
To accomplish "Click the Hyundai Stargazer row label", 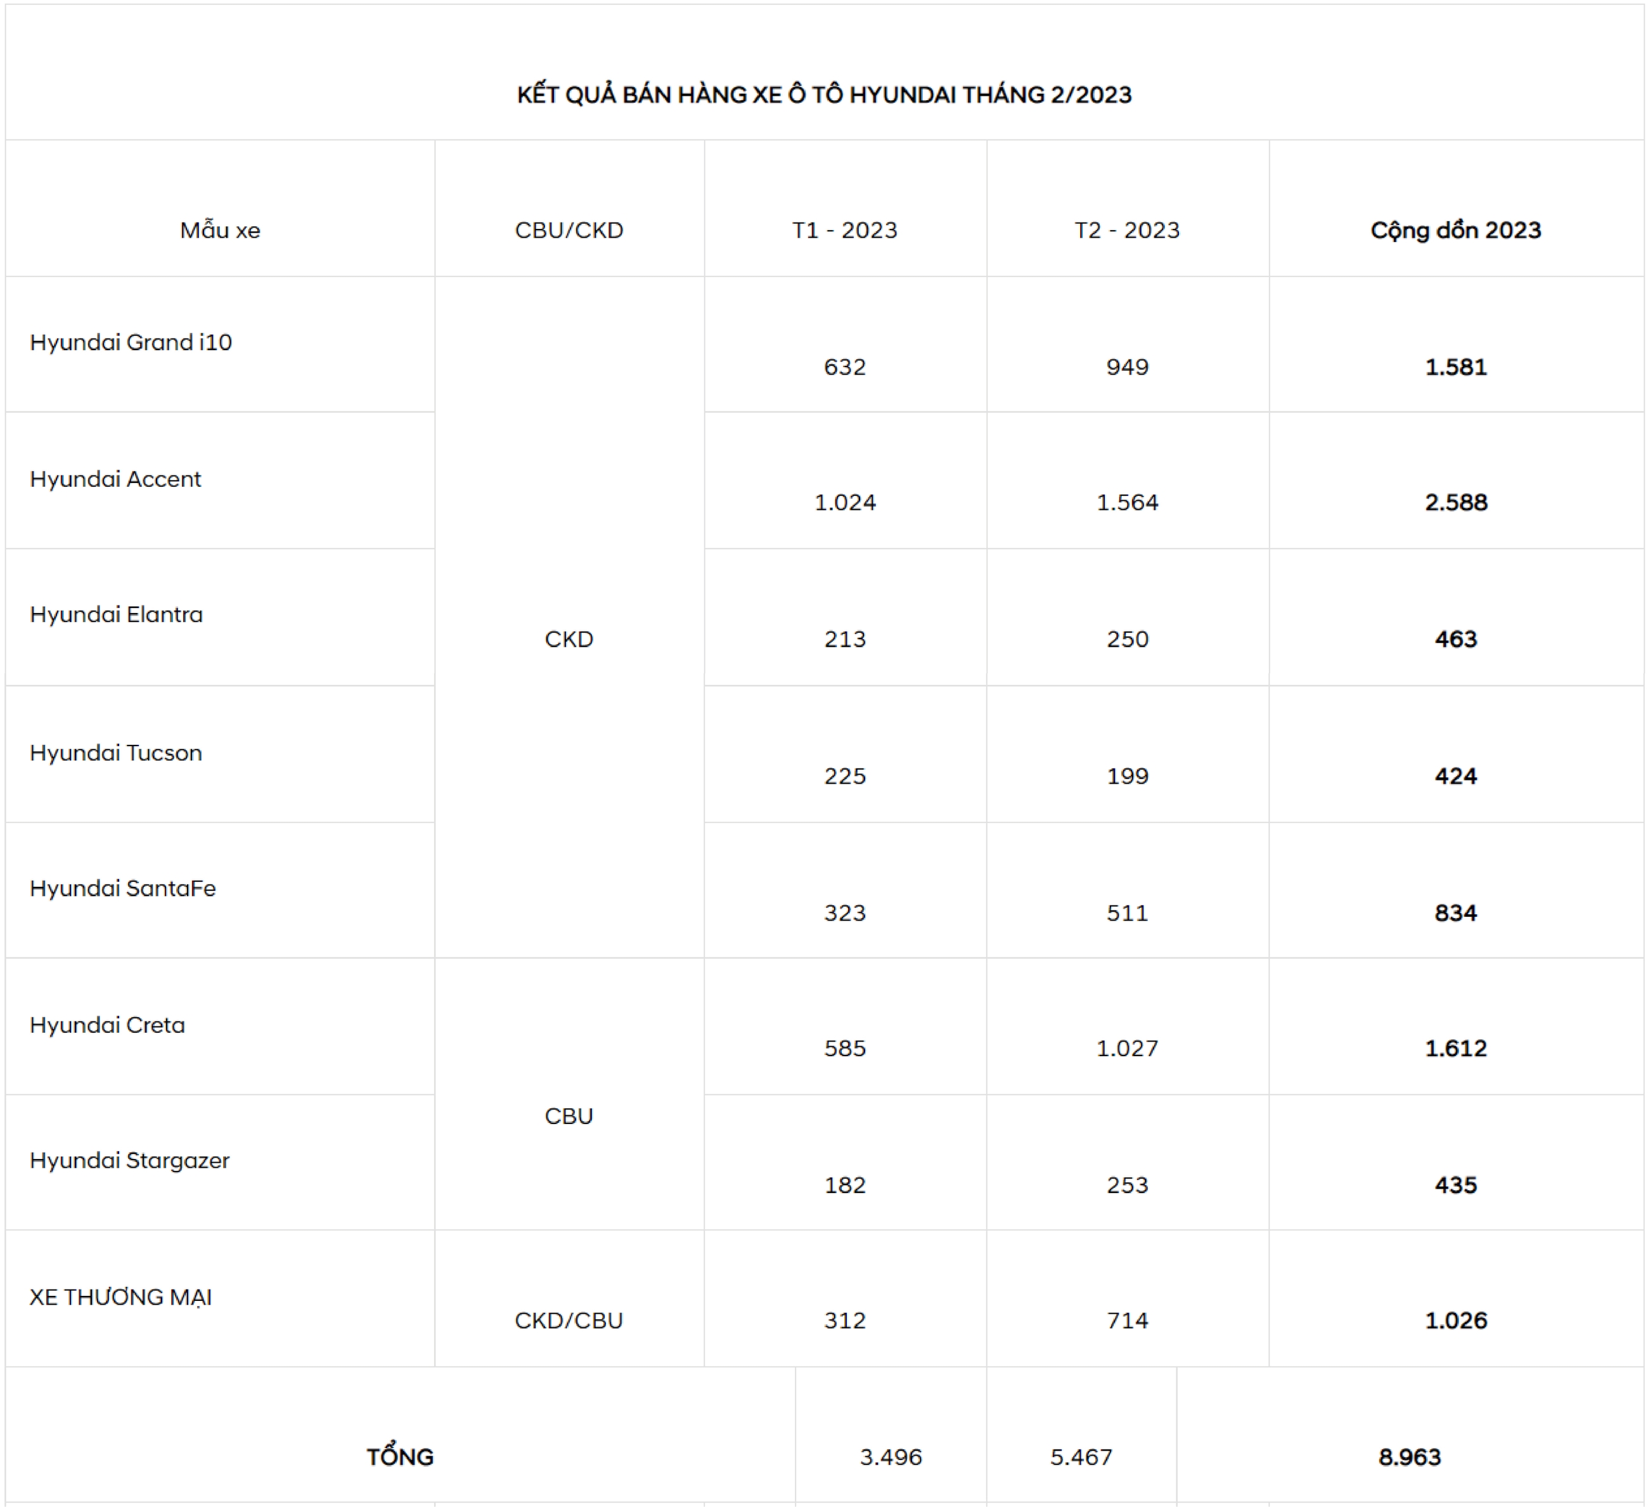I will point(129,1160).
